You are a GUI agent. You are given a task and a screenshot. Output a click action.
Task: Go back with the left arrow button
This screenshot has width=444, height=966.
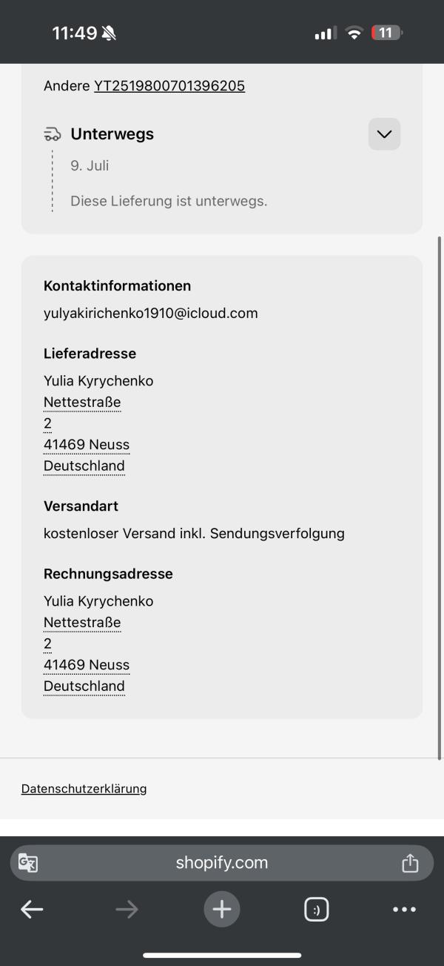click(x=32, y=910)
